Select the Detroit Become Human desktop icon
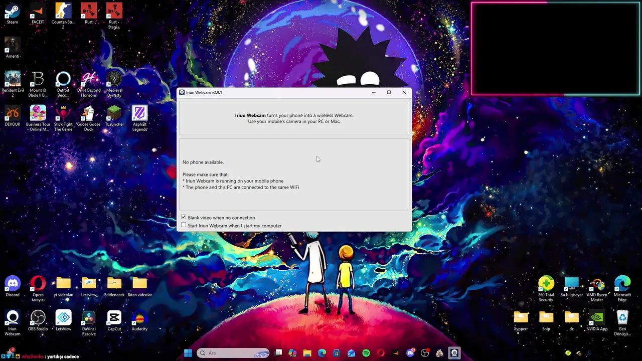The image size is (642, 361). click(x=63, y=84)
